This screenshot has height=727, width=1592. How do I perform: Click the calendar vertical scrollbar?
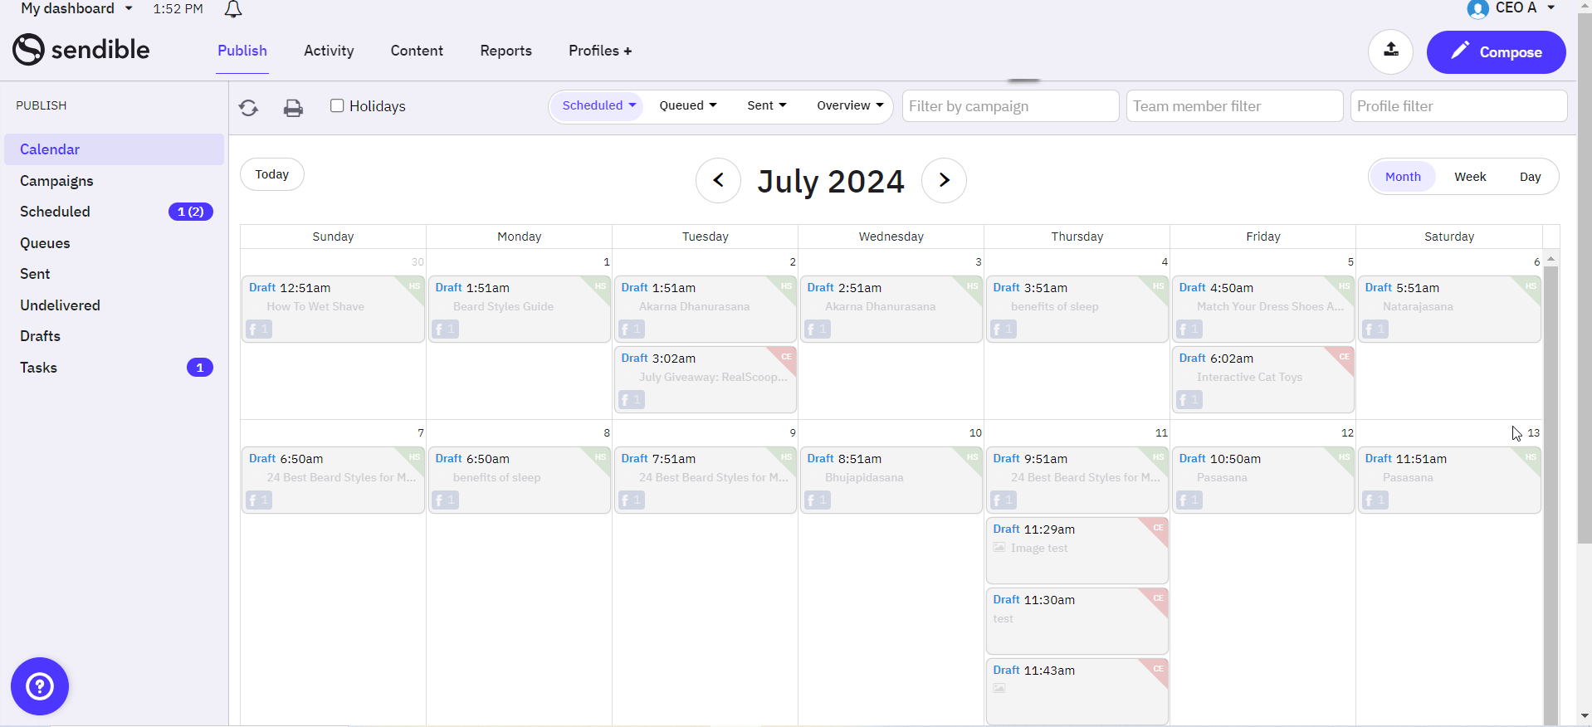click(1550, 490)
